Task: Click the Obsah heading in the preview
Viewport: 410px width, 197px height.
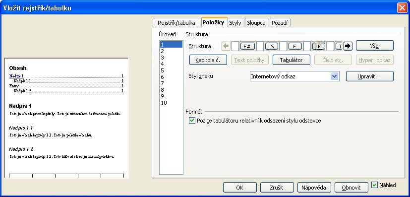Action: click(17, 68)
